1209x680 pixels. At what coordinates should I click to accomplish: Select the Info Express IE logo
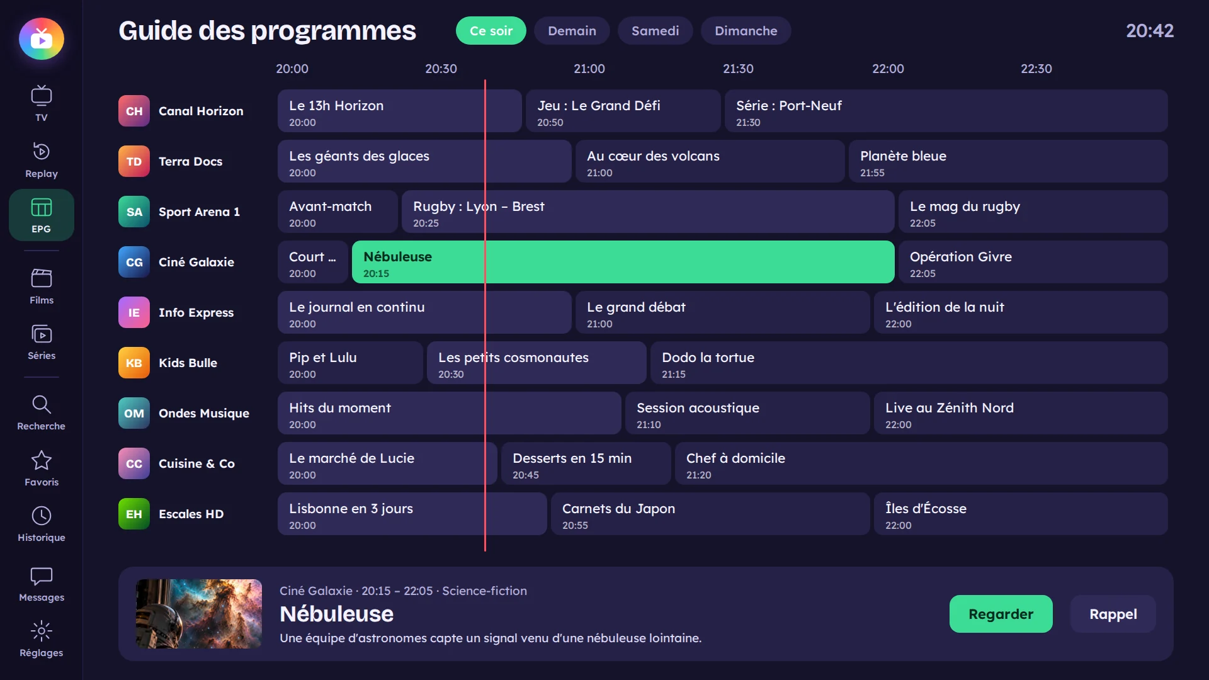[x=134, y=312]
